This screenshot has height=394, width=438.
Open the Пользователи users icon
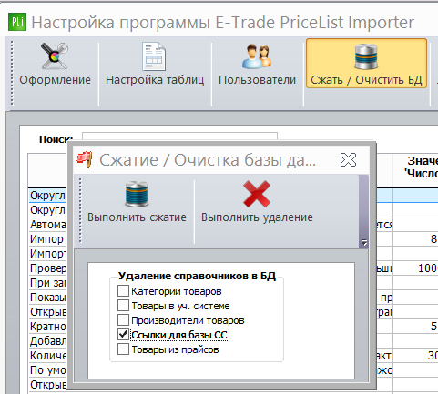coord(257,64)
